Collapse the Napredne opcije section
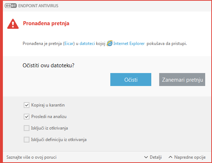The height and width of the screenshot is (163, 212). pyautogui.click(x=187, y=157)
